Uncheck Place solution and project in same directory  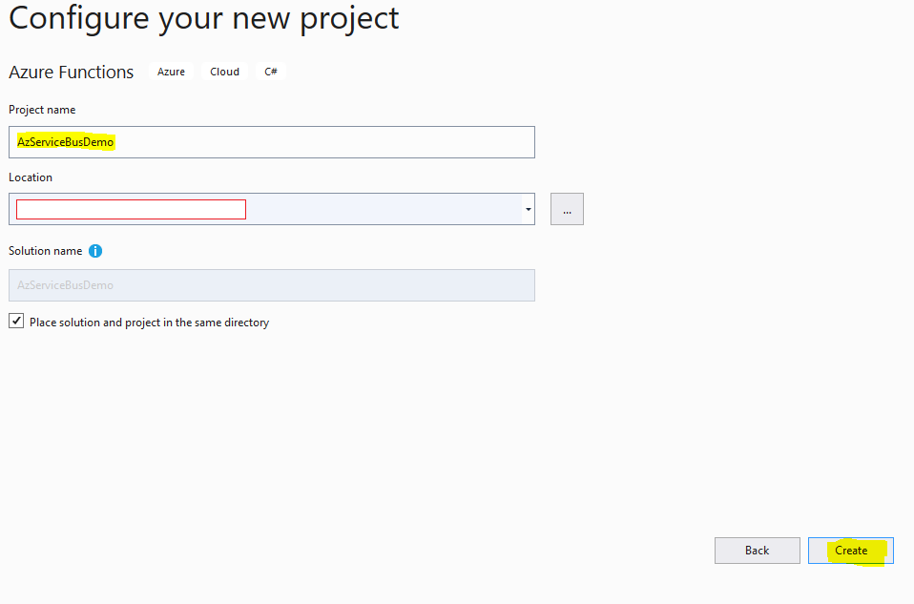pyautogui.click(x=16, y=321)
